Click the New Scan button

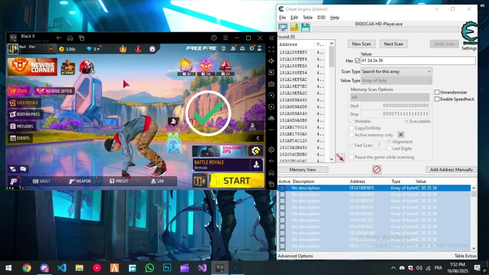361,44
